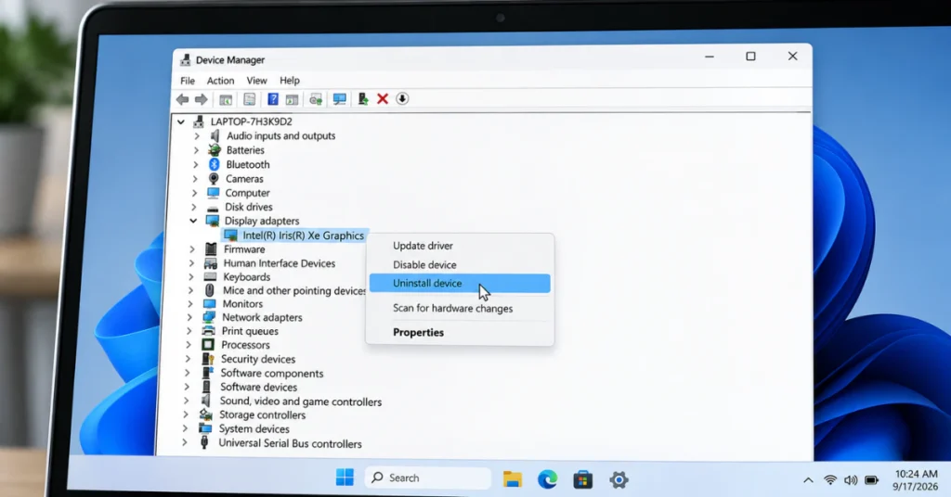
Task: Open the Action menu
Action: [220, 81]
